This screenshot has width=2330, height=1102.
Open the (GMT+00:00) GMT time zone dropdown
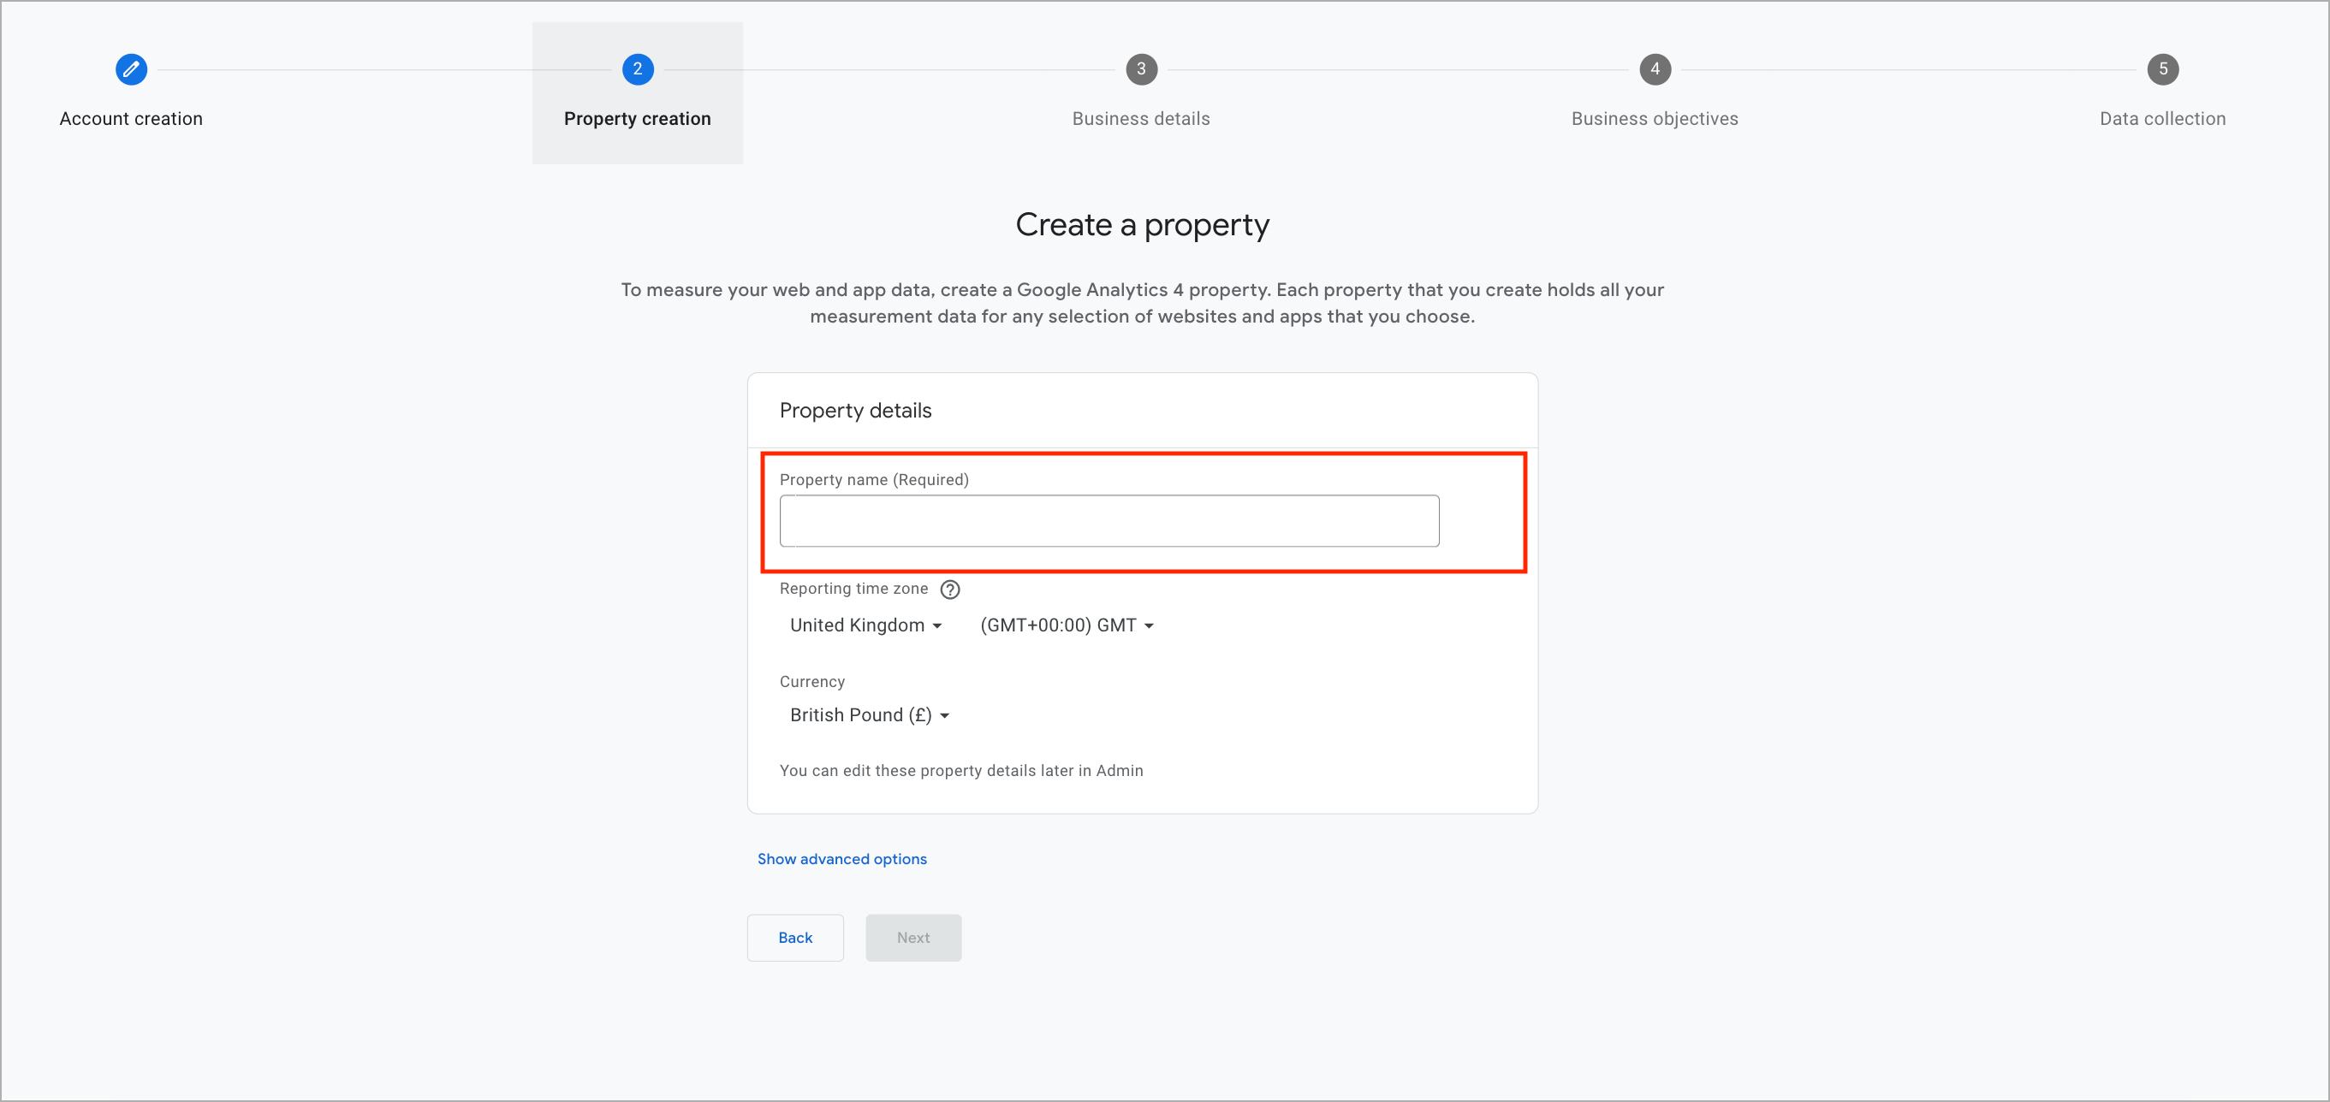[x=1067, y=625]
